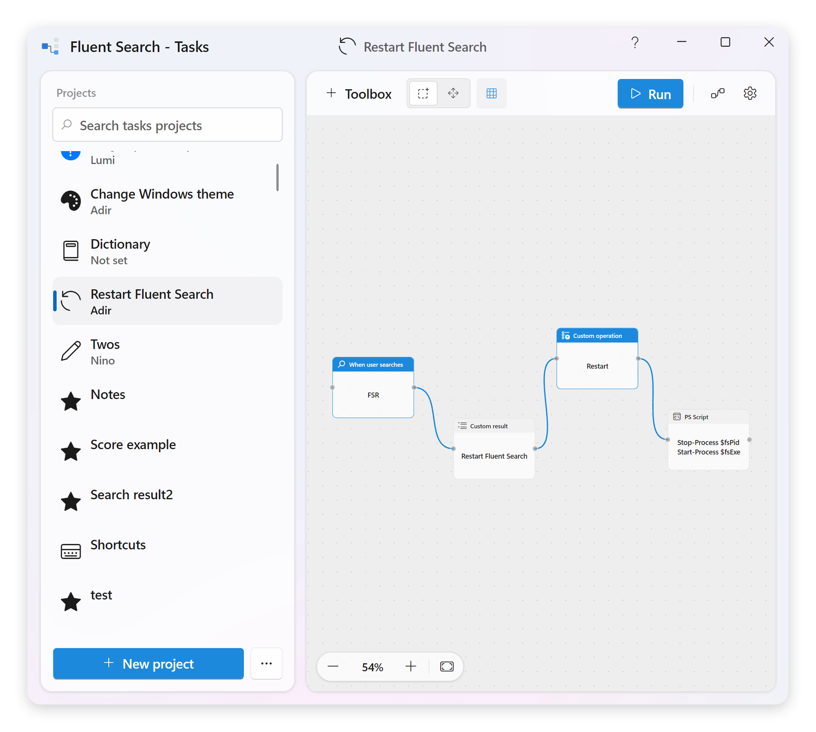Select the rectangle selection mode icon
Screen dimensions: 816x732
(423, 93)
